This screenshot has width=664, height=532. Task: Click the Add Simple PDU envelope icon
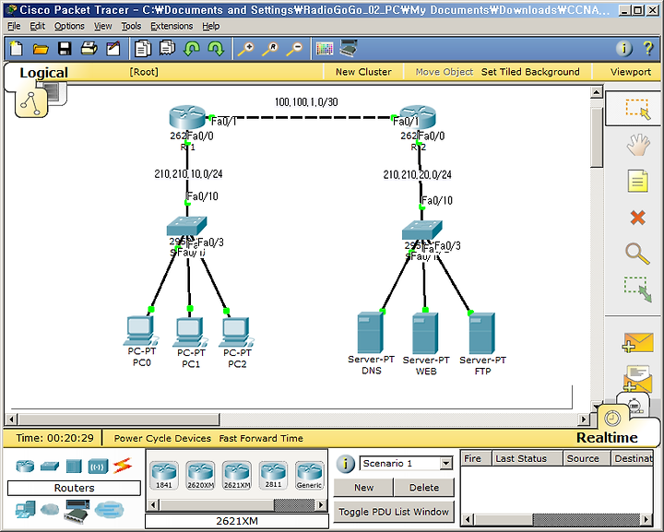coord(638,343)
